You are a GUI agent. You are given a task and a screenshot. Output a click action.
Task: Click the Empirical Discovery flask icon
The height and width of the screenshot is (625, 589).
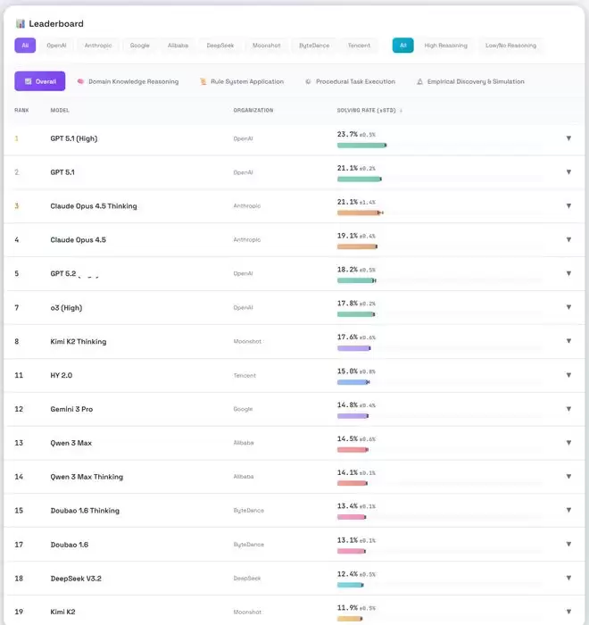[x=419, y=81]
